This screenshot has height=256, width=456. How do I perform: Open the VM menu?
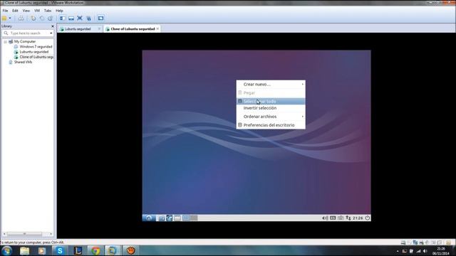pos(37,11)
